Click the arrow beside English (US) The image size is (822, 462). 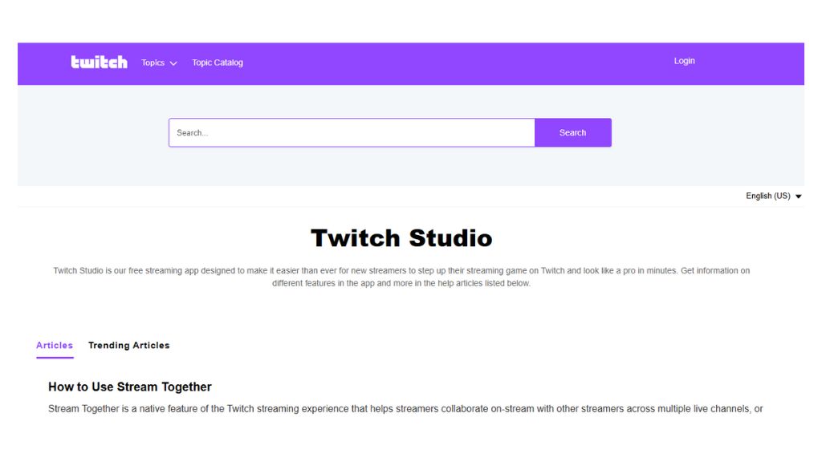click(x=799, y=197)
